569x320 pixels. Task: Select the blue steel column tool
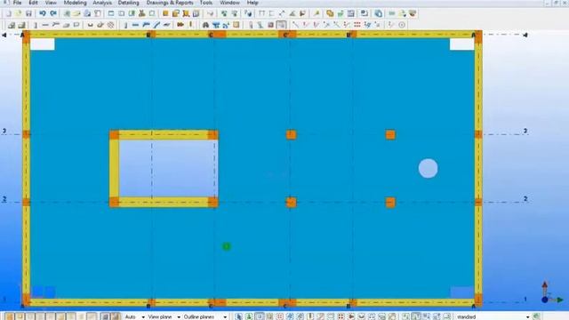tap(125, 25)
